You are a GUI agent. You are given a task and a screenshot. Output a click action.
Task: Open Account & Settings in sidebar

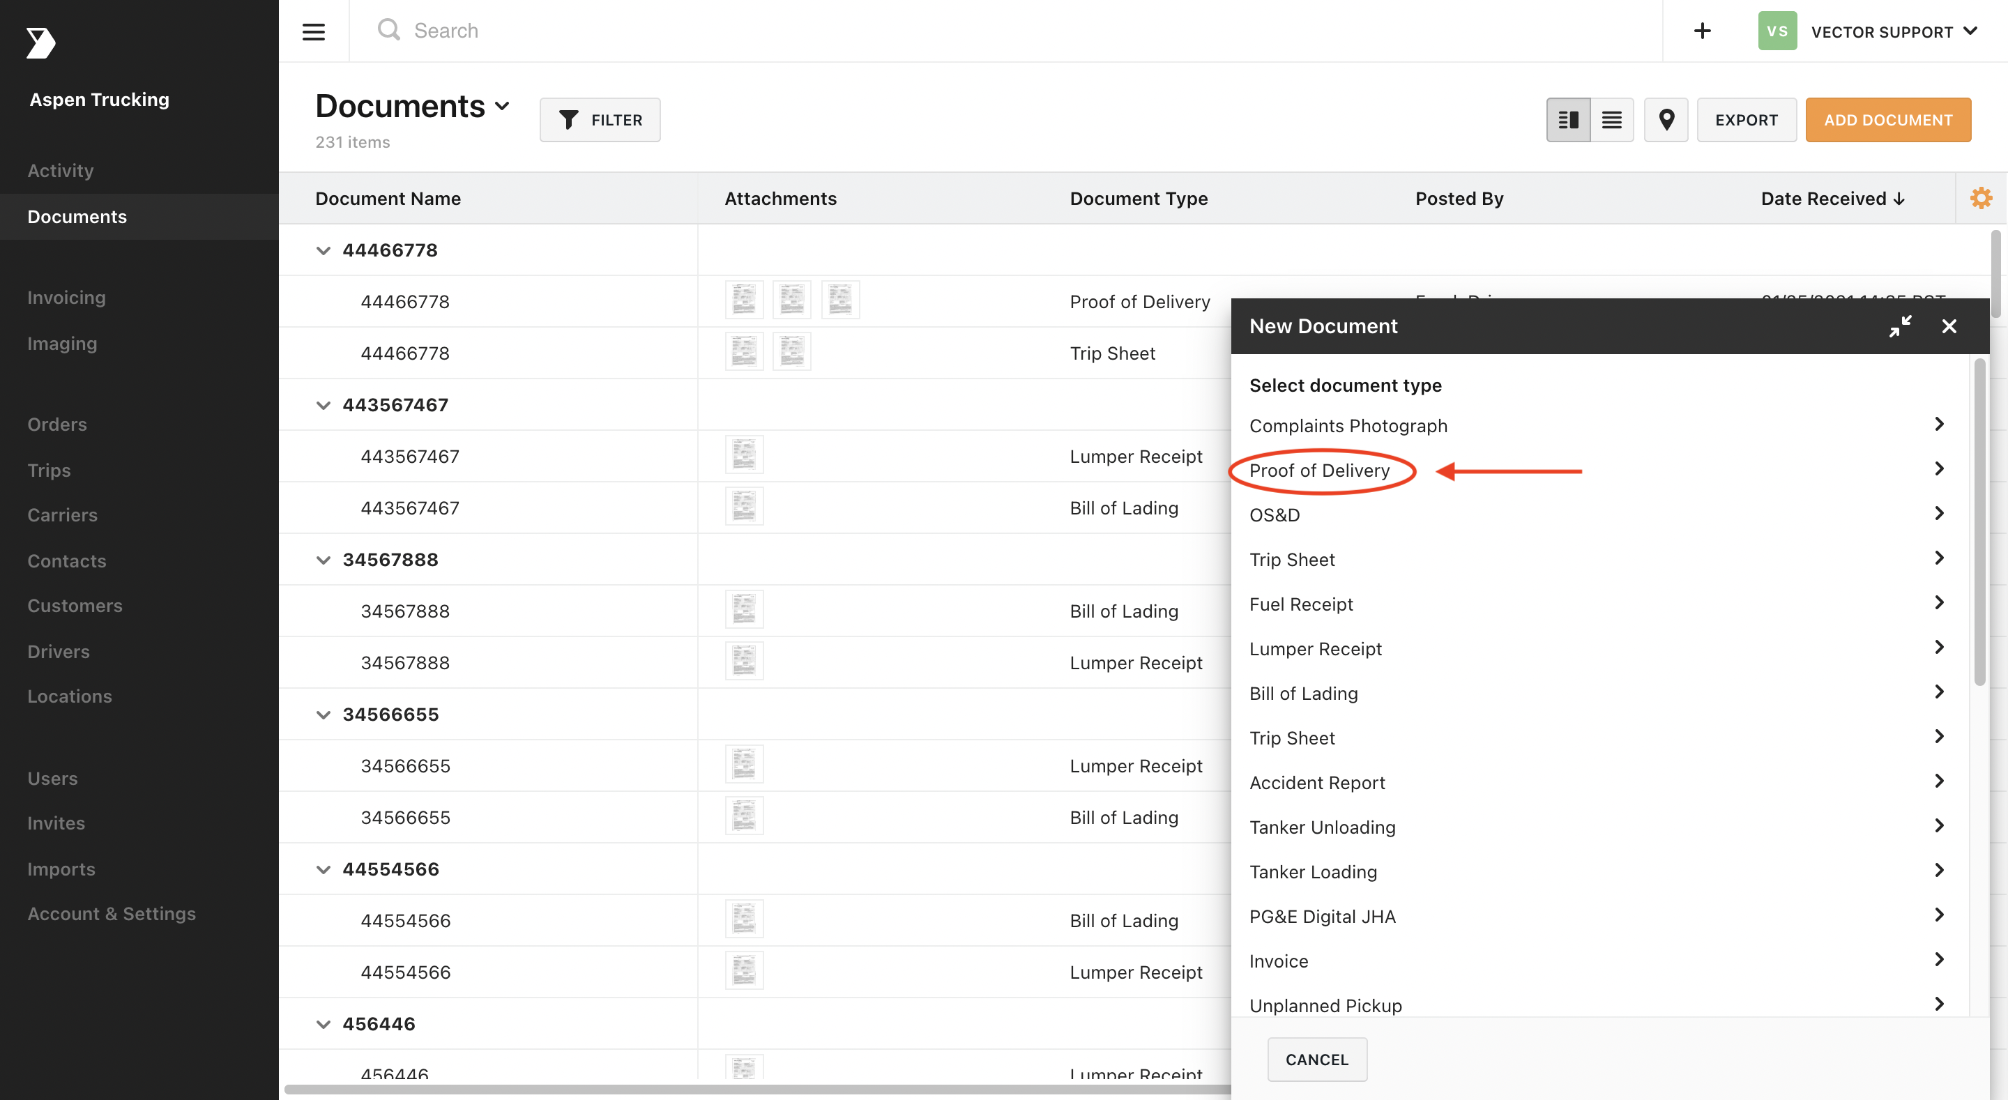[112, 913]
